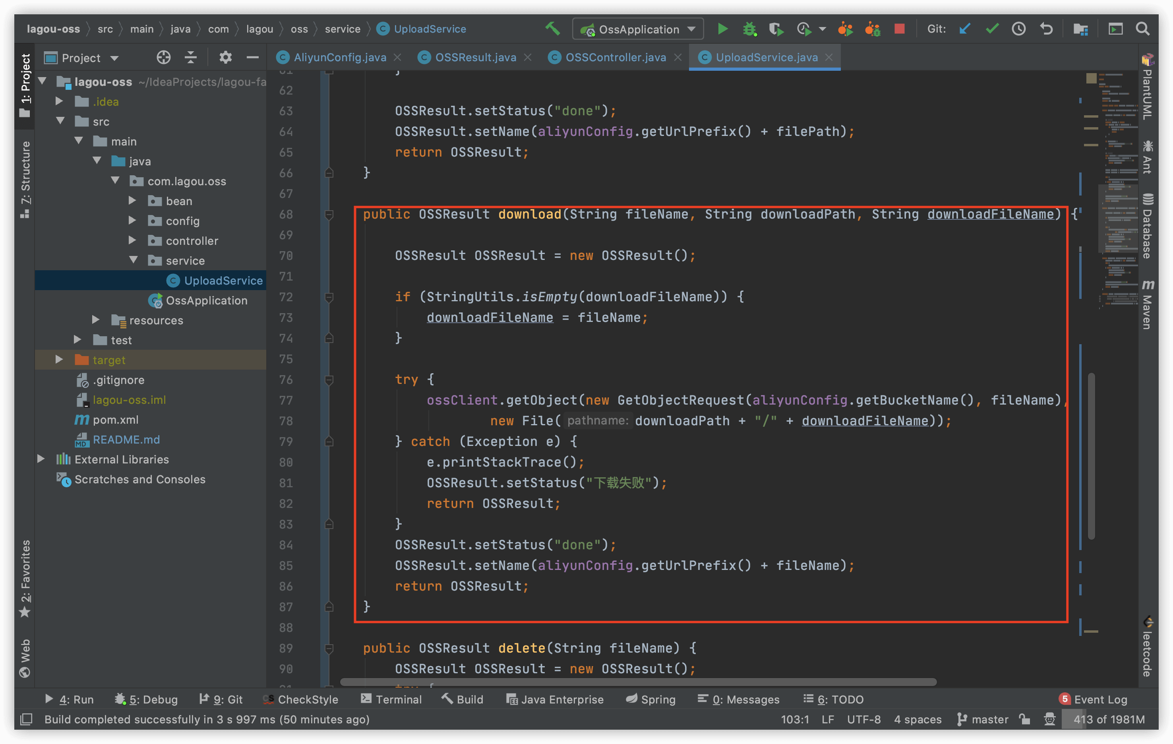Switch to OSSResult.java tab
The width and height of the screenshot is (1173, 744).
[475, 57]
